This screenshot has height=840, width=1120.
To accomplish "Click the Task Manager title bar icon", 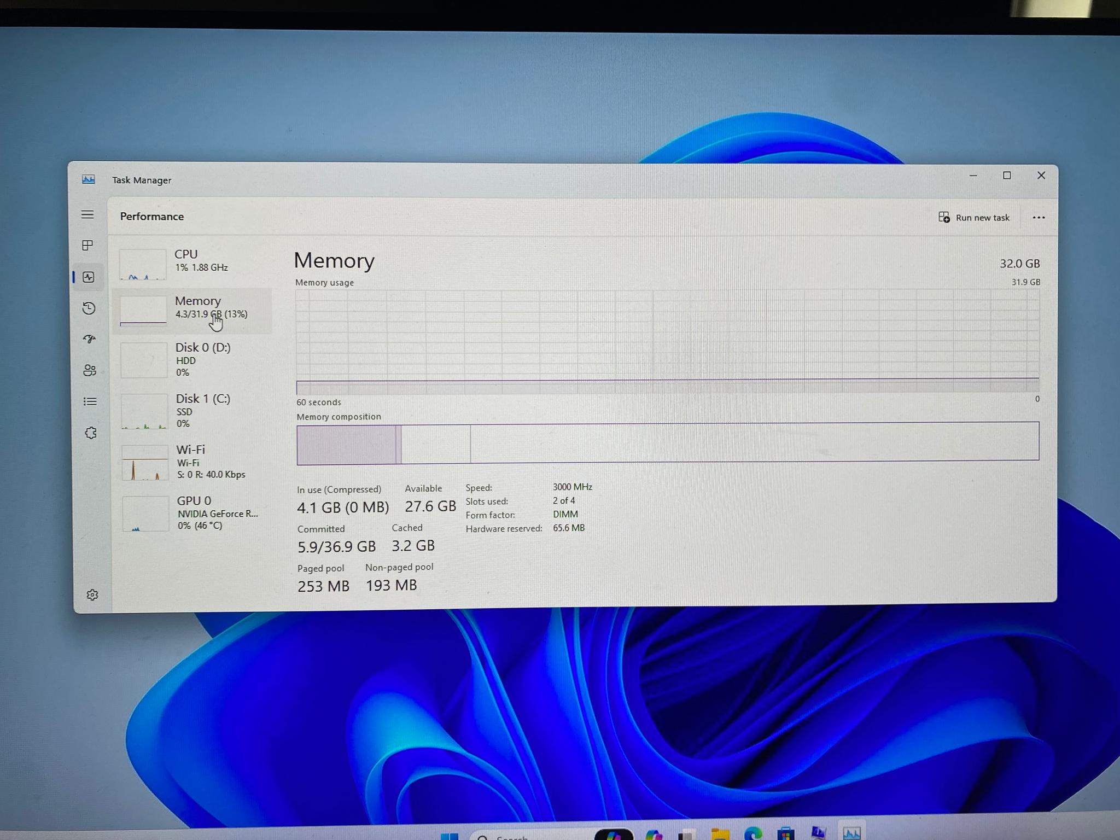I will pos(88,179).
